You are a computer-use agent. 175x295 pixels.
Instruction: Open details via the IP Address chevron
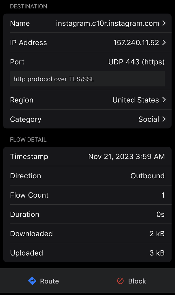(x=164, y=42)
